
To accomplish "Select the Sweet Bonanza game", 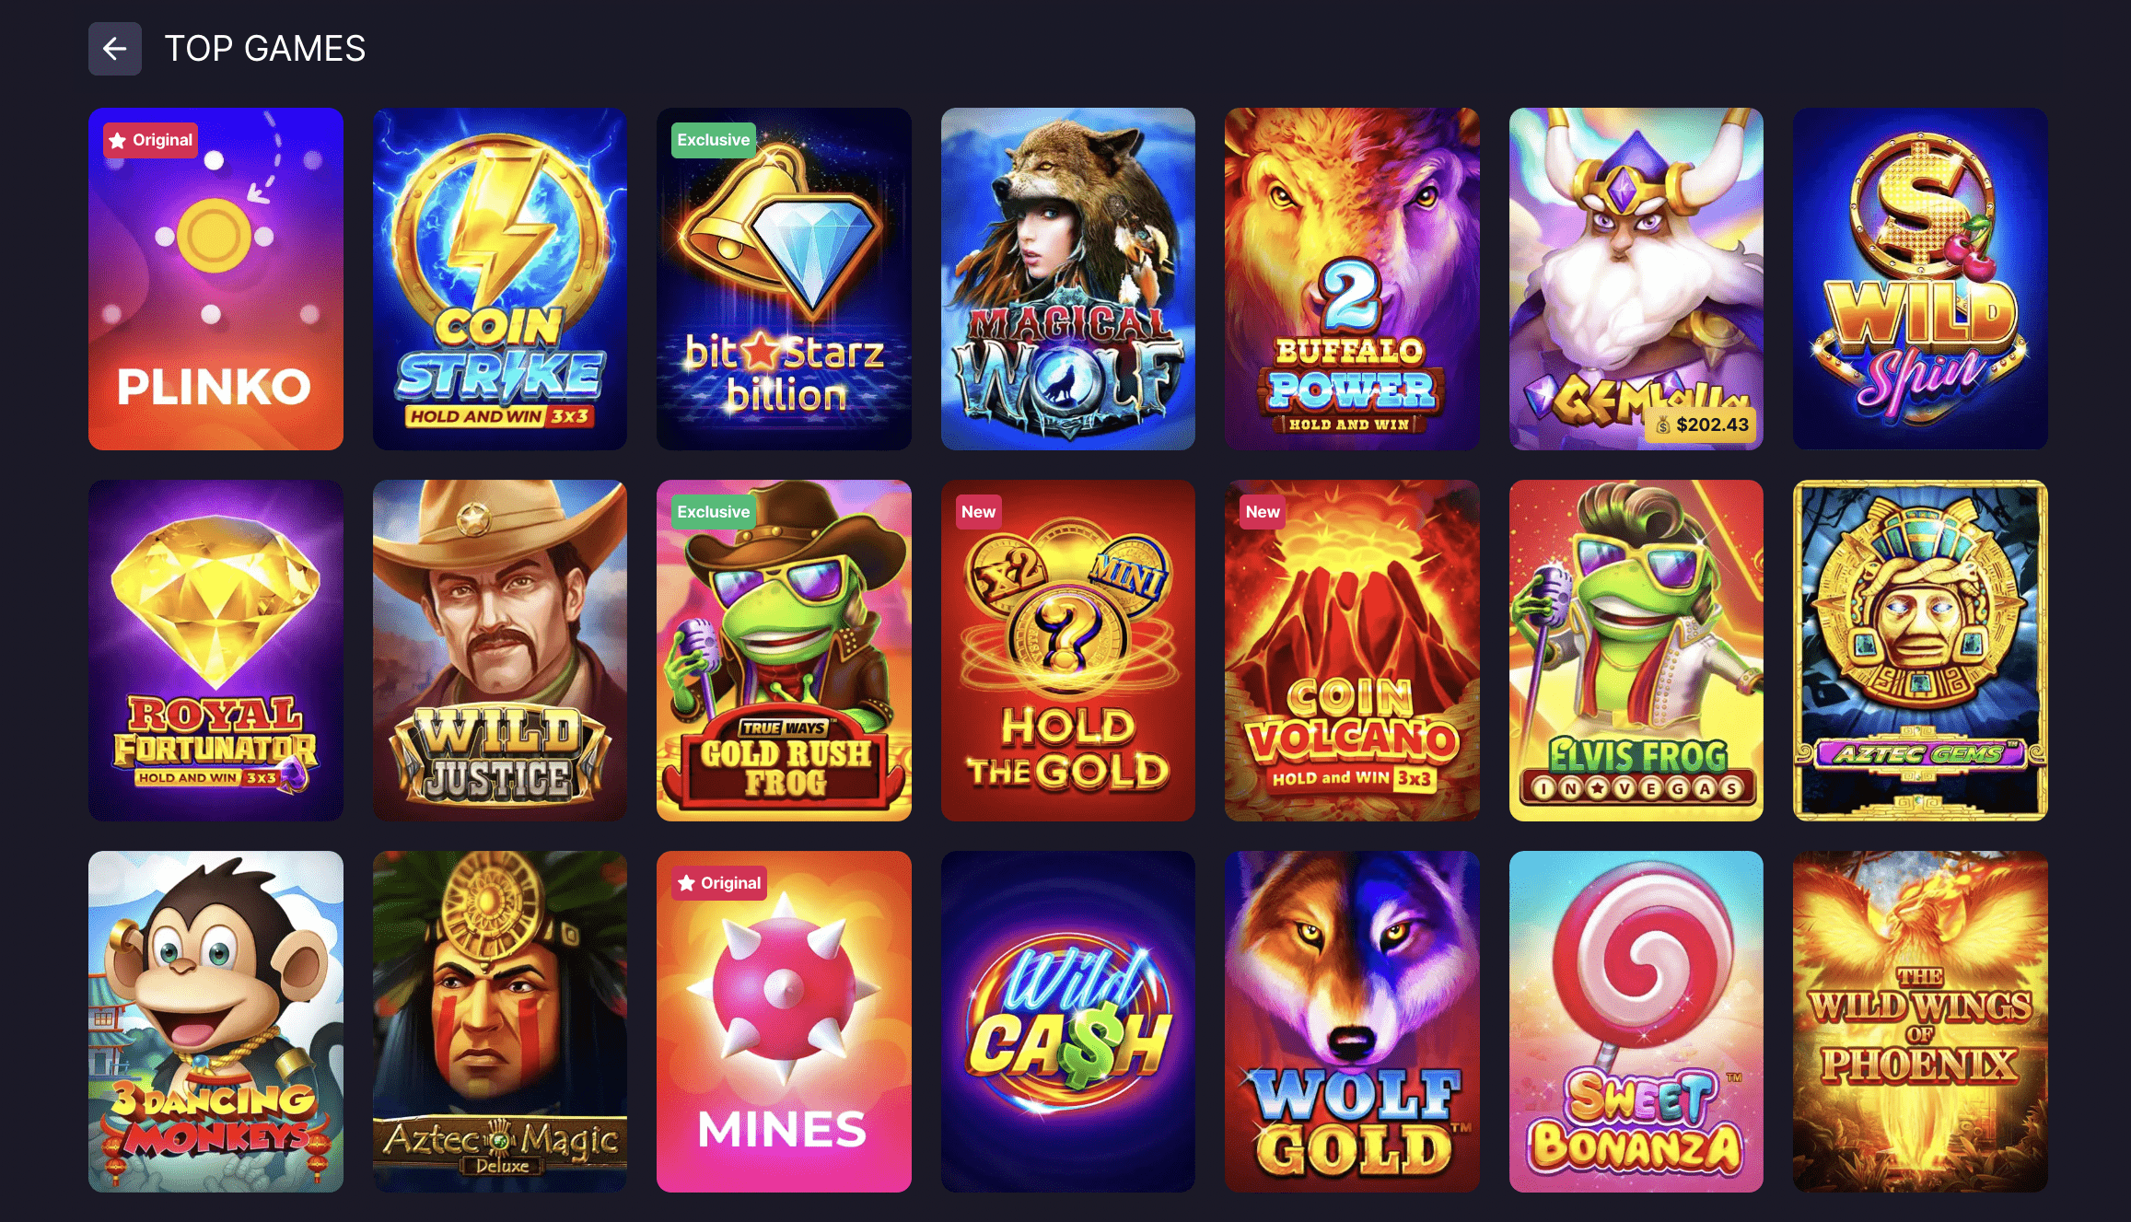I will pyautogui.click(x=1636, y=1021).
